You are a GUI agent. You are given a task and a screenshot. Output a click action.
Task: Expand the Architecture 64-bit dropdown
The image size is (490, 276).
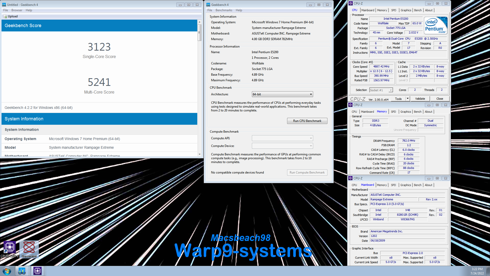pos(282,94)
